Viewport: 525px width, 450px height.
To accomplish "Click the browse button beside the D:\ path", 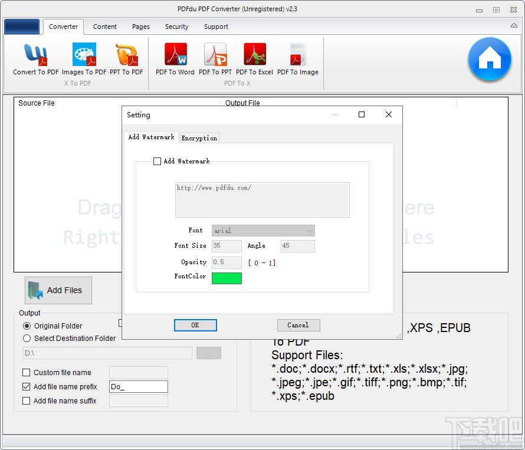I will pos(209,353).
